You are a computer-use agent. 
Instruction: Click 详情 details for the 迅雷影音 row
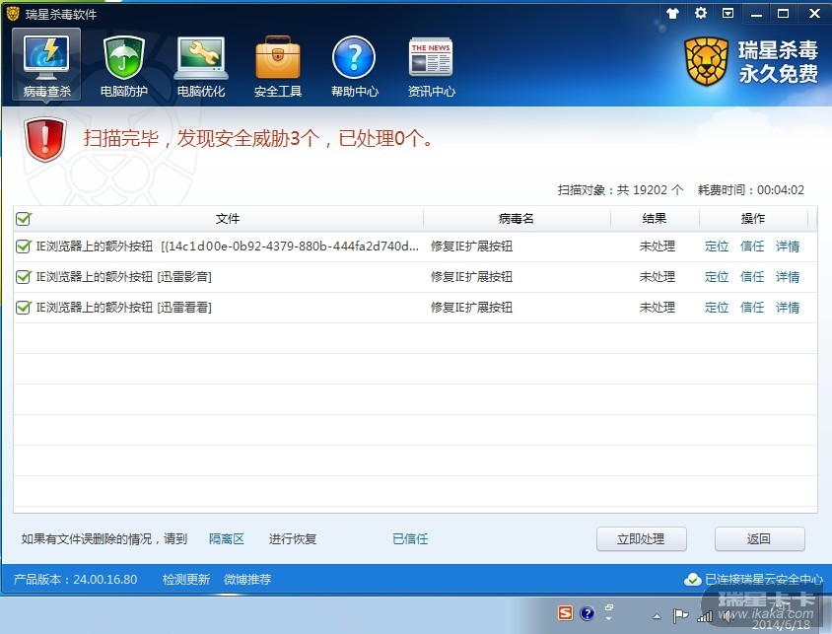[788, 277]
